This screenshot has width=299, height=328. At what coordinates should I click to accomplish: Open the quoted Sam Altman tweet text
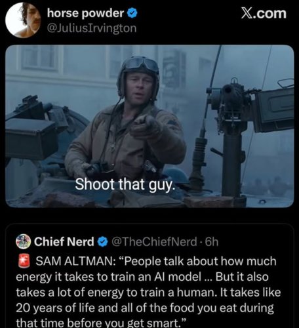pyautogui.click(x=148, y=292)
